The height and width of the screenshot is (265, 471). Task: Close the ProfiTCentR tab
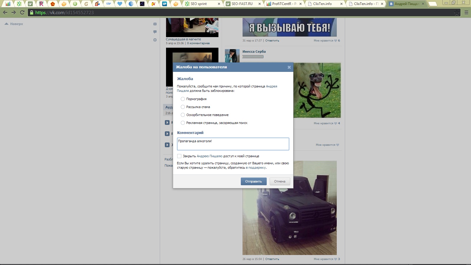click(301, 4)
